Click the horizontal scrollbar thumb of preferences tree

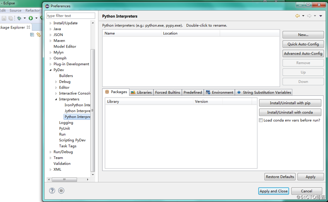pos(65,180)
